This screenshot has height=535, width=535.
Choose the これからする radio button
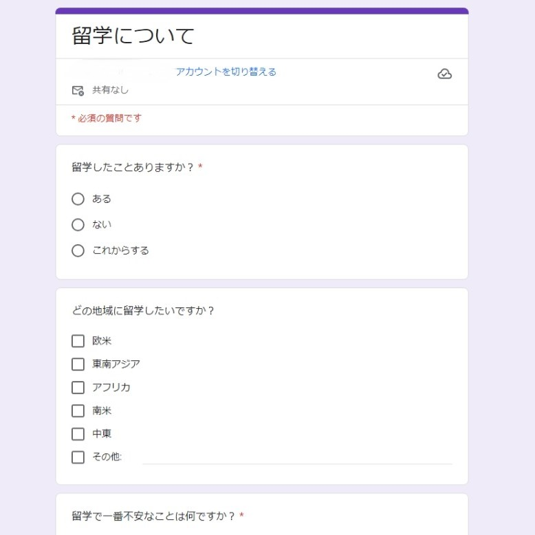(78, 250)
